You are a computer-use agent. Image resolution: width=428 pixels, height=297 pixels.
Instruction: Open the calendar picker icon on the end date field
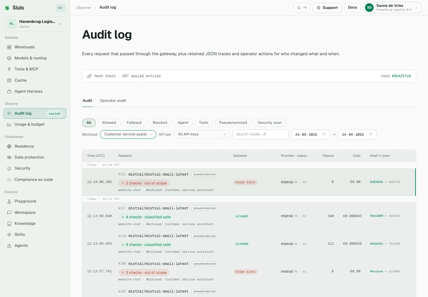pyautogui.click(x=371, y=135)
